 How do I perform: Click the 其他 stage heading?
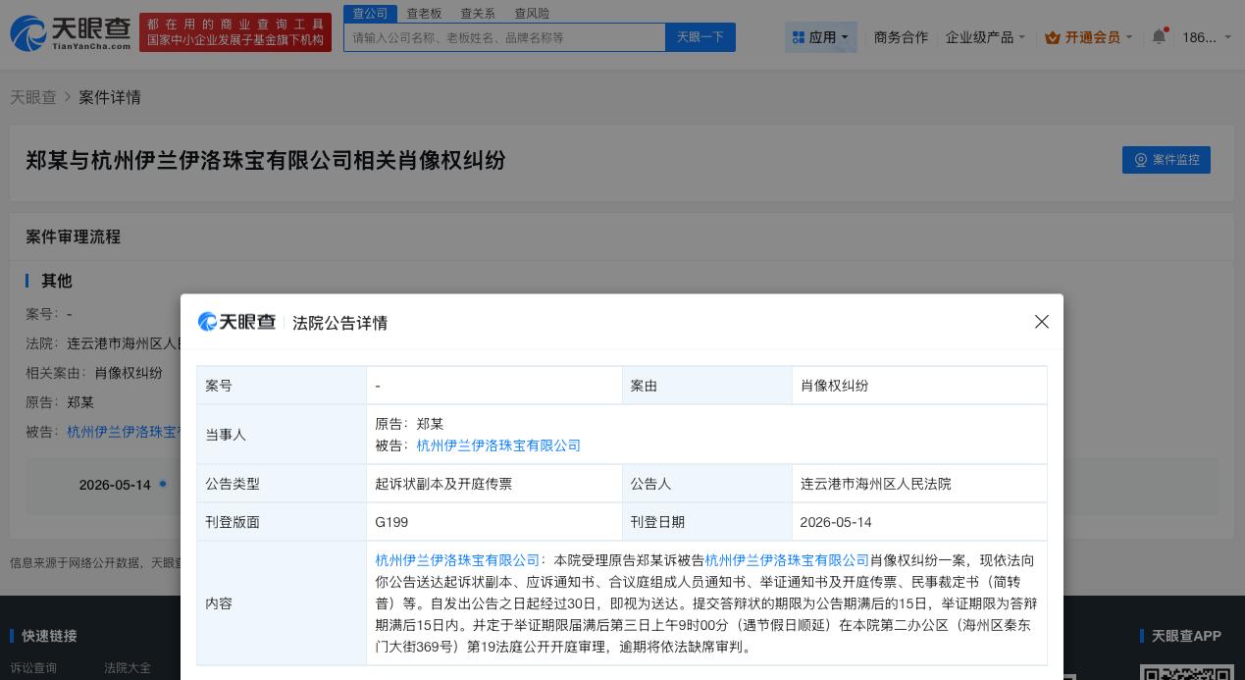click(56, 281)
